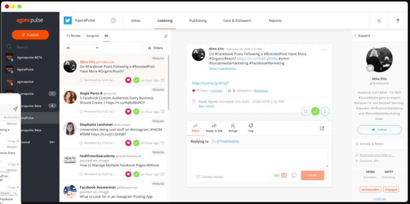The width and height of the screenshot is (410, 204).
Task: Select the ambassador tag
Action: pos(370,190)
